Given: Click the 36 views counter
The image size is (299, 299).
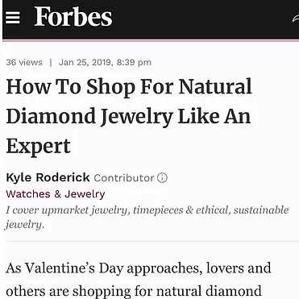Looking at the screenshot, I should pos(24,62).
